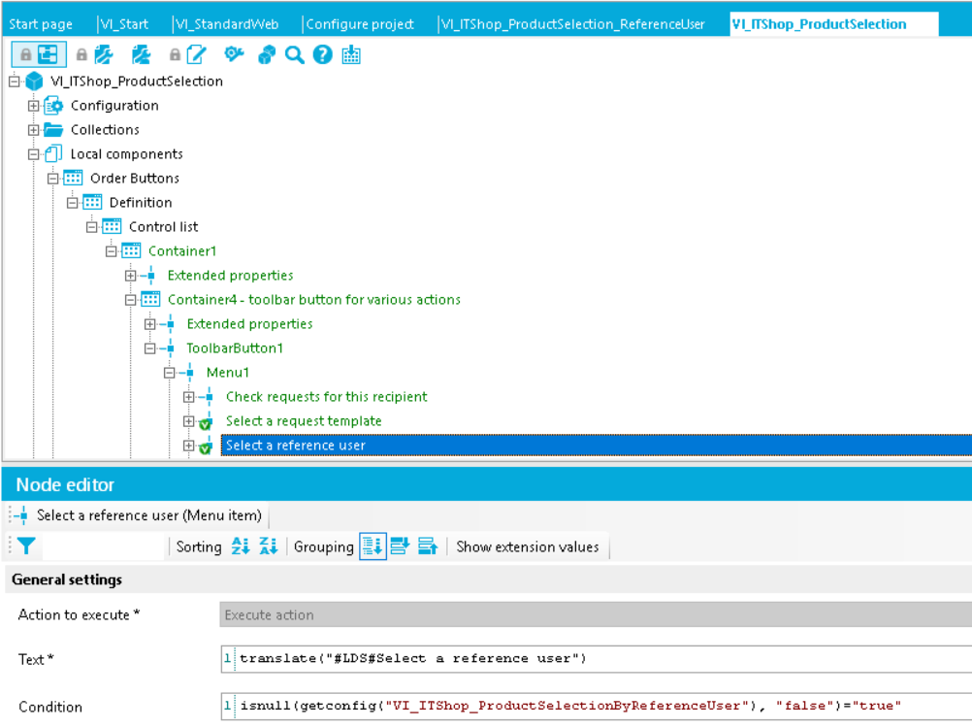The height and width of the screenshot is (728, 972).
Task: Toggle the filter funnel in the Node editor
Action: [x=26, y=546]
